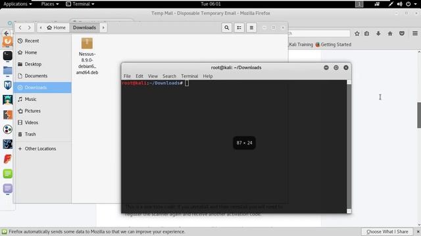The width and height of the screenshot is (421, 236).
Task: Open green notes icon in dock
Action: coord(7,174)
